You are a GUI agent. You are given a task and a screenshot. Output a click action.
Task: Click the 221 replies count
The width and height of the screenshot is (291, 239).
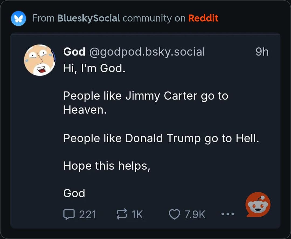(x=88, y=214)
